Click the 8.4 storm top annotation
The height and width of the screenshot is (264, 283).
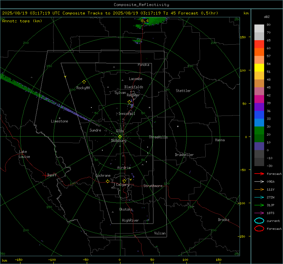coord(145,20)
